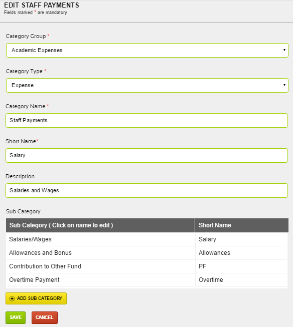Click the plus icon on Add Sub Category

(x=12, y=298)
